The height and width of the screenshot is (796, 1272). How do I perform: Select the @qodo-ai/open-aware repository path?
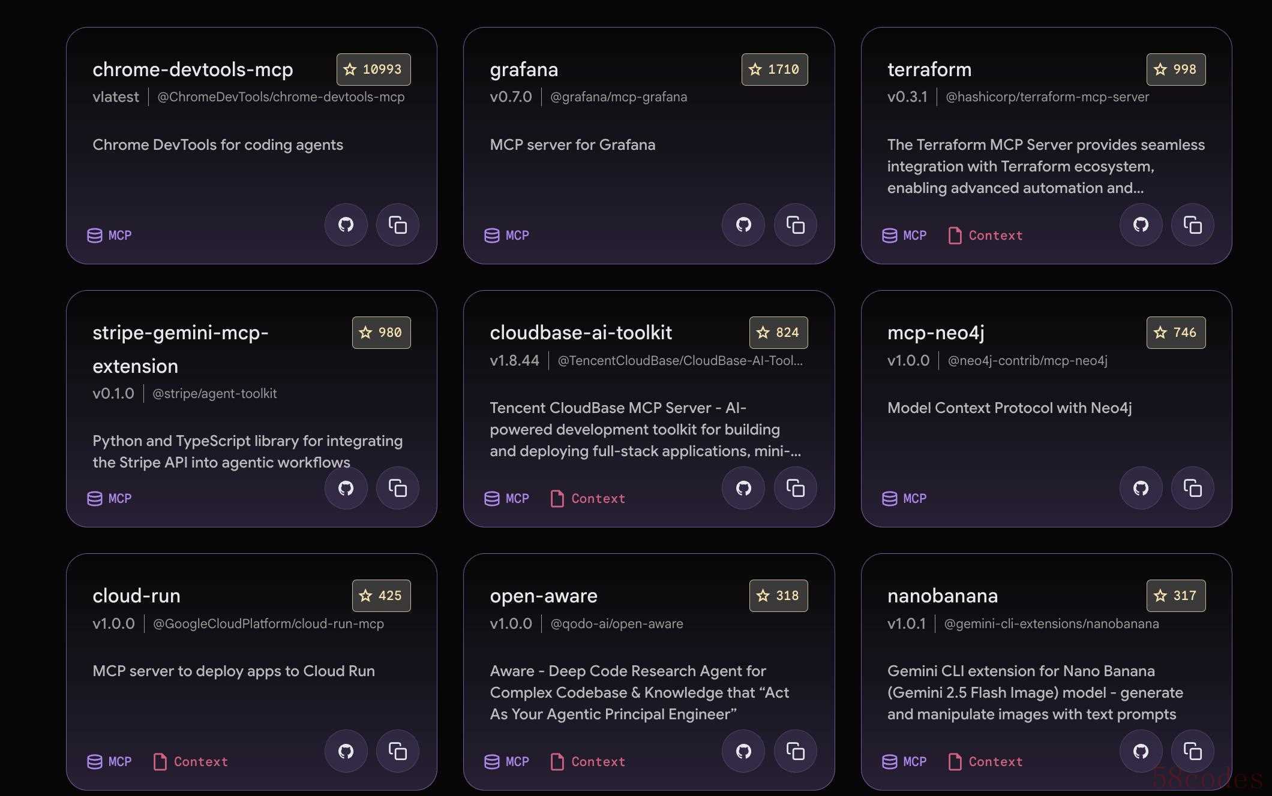[x=616, y=624]
